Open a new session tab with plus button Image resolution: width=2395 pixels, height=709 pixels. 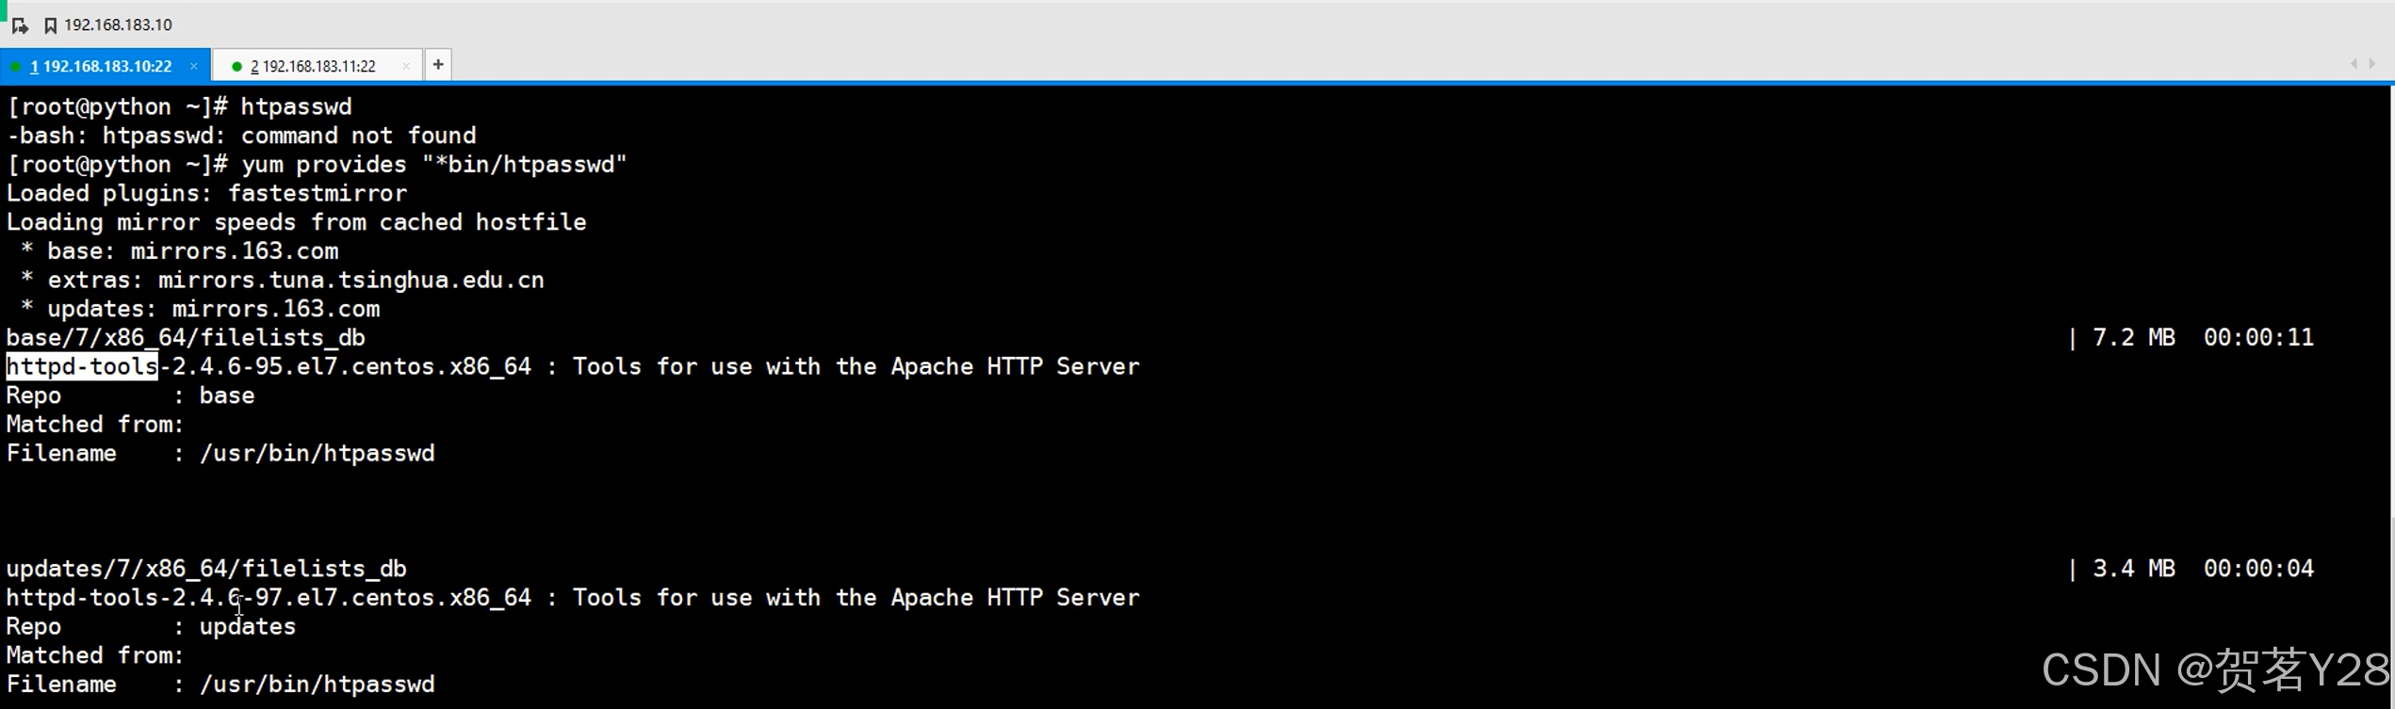(x=438, y=65)
